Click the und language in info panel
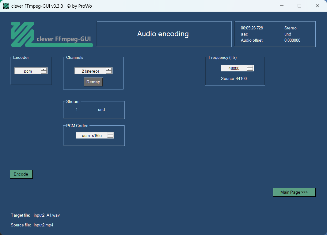Image resolution: width=327 pixels, height=235 pixels. click(x=287, y=34)
